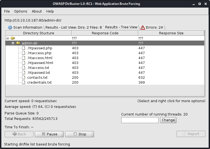Click the file icon next to .htpasswd.php
Image resolution: width=210 pixels, height=149 pixels.
(23, 48)
